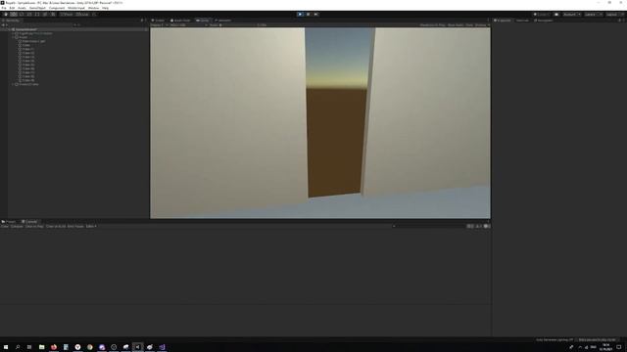The height and width of the screenshot is (352, 627).
Task: Click the Console Clear button
Action: (5, 226)
